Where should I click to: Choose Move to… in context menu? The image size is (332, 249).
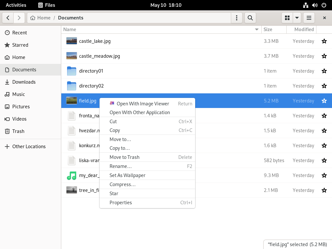pyautogui.click(x=148, y=139)
